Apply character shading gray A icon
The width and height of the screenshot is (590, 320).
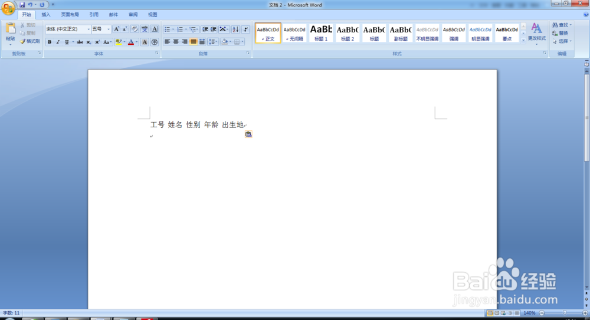(x=145, y=42)
